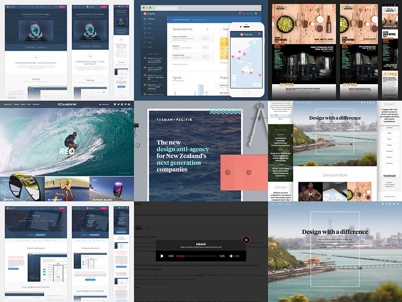Open the NEWS menu on Ozone
Image resolution: width=402 pixels, height=302 pixels.
coord(23,104)
